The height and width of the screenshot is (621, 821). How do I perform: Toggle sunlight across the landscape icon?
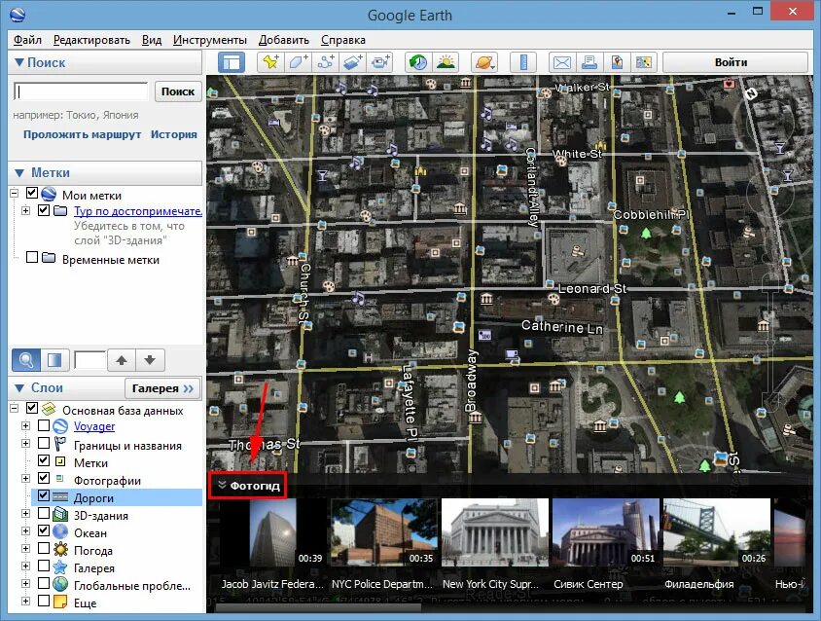pos(446,62)
